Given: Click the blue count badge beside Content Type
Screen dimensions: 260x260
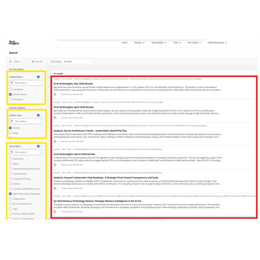Looking at the screenshot, I should click(x=38, y=115).
